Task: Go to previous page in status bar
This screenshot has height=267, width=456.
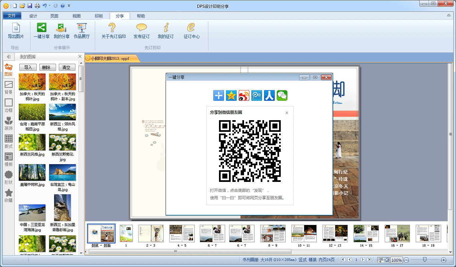Action: coord(350,260)
